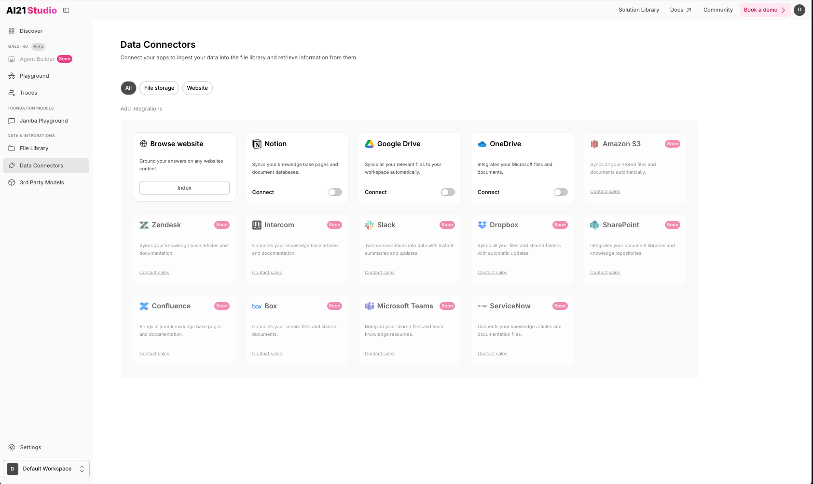813x484 pixels.
Task: Click the Soon badge next to Agent Builder
Action: (65, 59)
